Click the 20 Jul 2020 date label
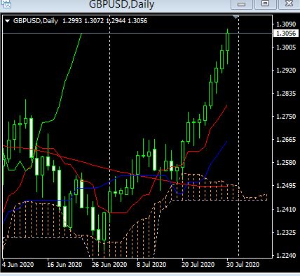The image size is (300, 276). click(198, 265)
